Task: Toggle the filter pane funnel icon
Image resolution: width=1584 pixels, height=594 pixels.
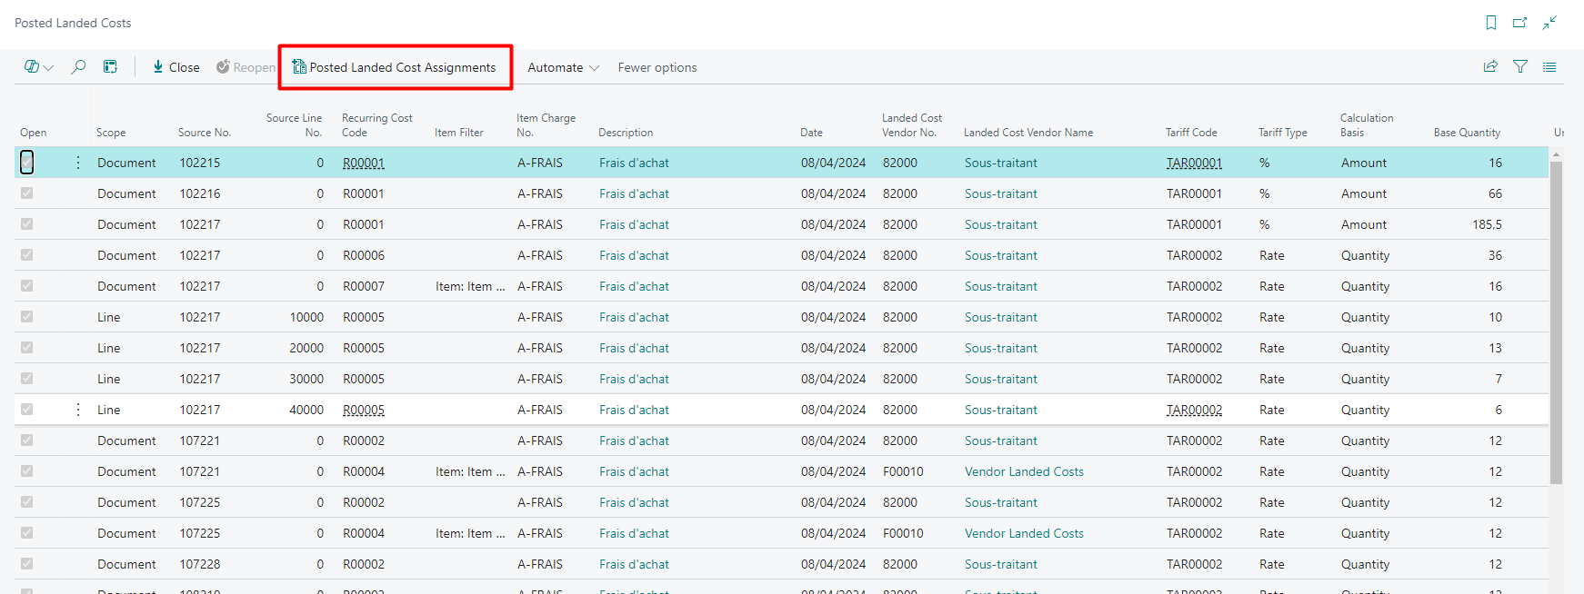Action: [1520, 66]
